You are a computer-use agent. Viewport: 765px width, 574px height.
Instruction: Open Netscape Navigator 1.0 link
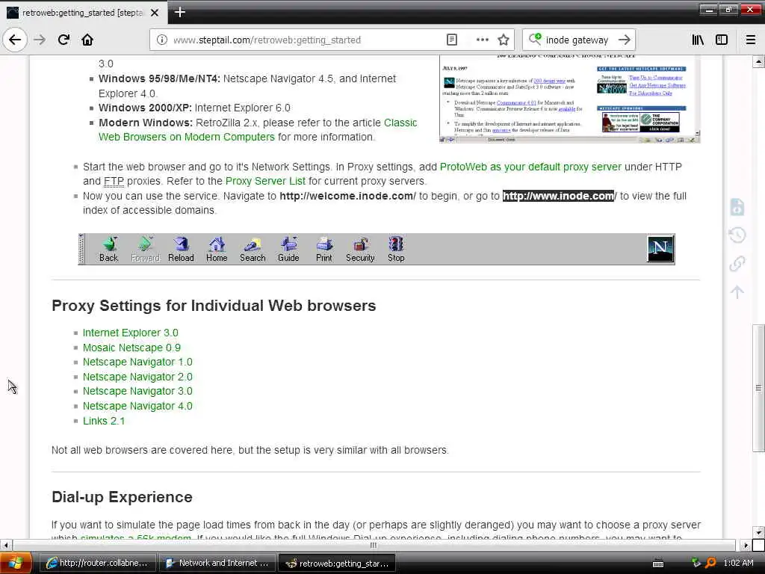tap(137, 362)
